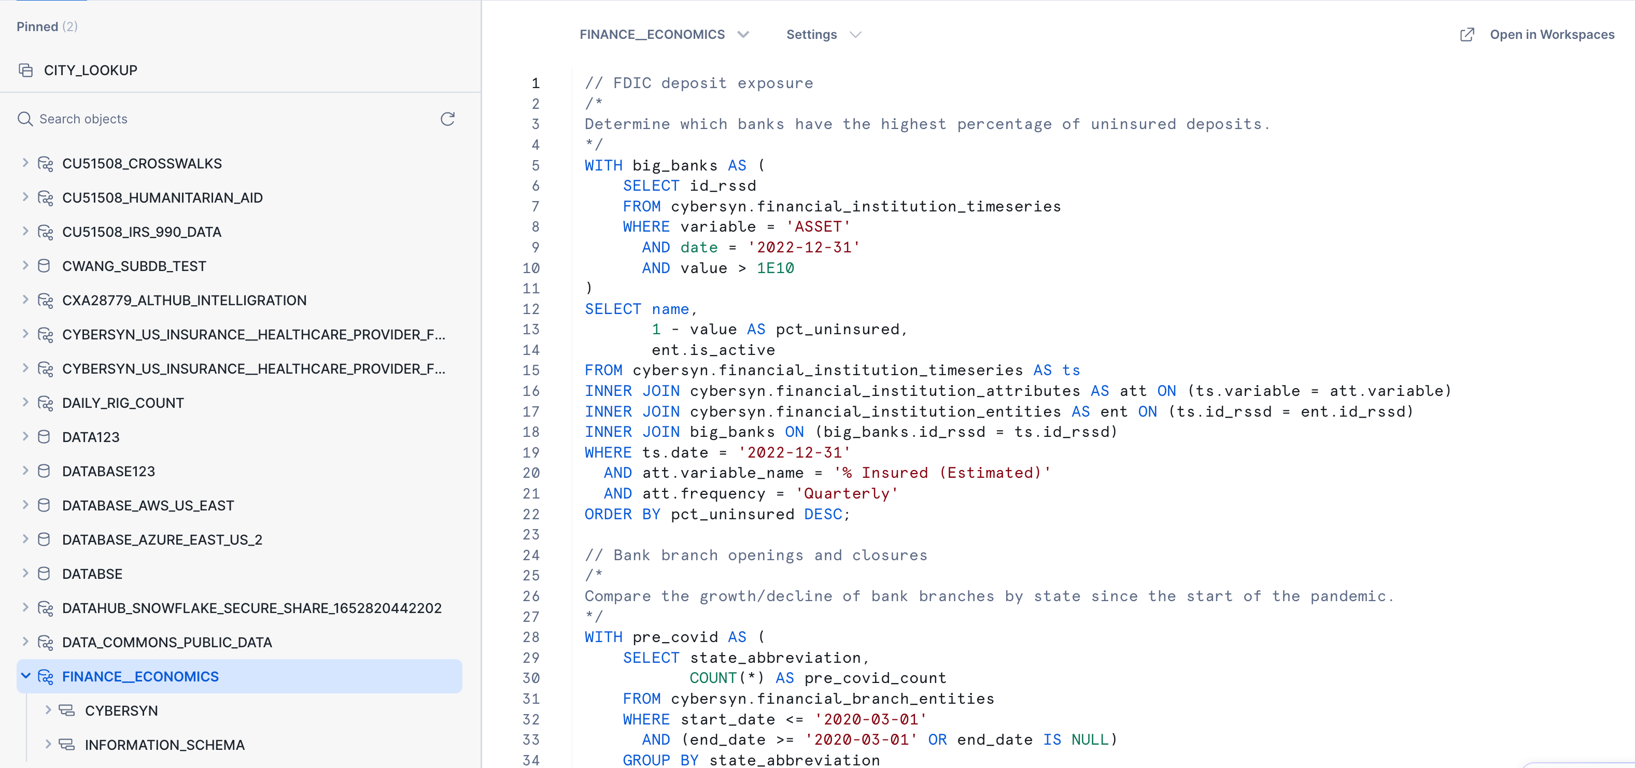1635x768 pixels.
Task: Expand the CWANG_SUBDB_TEST database
Action: pos(25,265)
